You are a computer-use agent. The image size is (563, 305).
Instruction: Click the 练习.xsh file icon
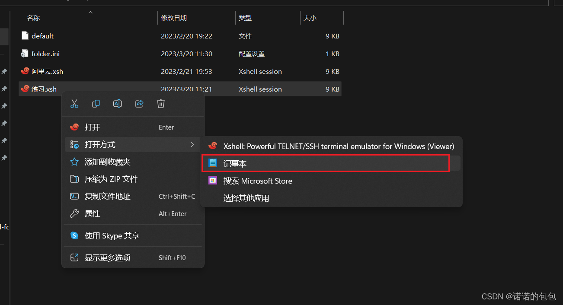click(25, 89)
